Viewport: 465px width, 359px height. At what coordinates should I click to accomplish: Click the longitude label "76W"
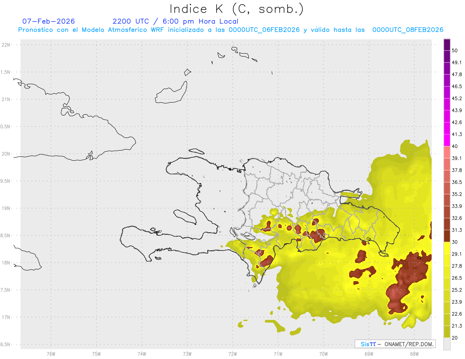51,354
